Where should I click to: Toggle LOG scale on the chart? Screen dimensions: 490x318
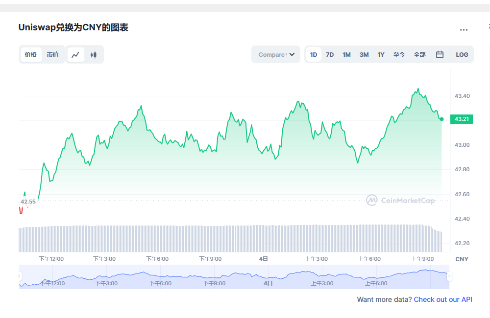pyautogui.click(x=462, y=55)
